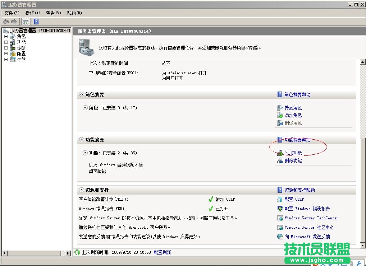The height and width of the screenshot is (266, 366).
Task: Expand the 角色 node in the tree
Action: click(x=5, y=36)
